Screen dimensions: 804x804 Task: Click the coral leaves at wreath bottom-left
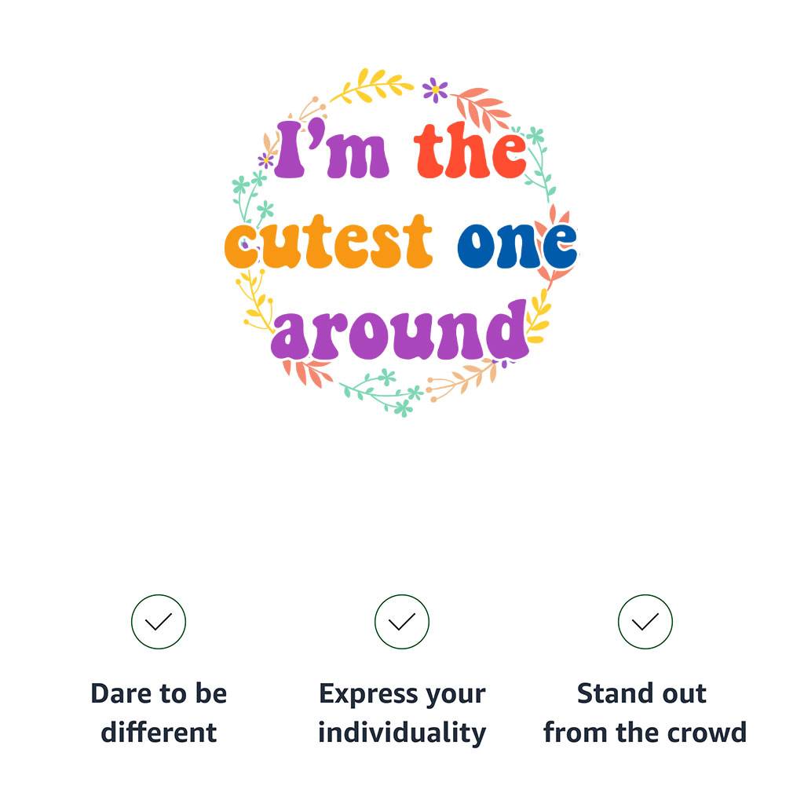[x=308, y=371]
